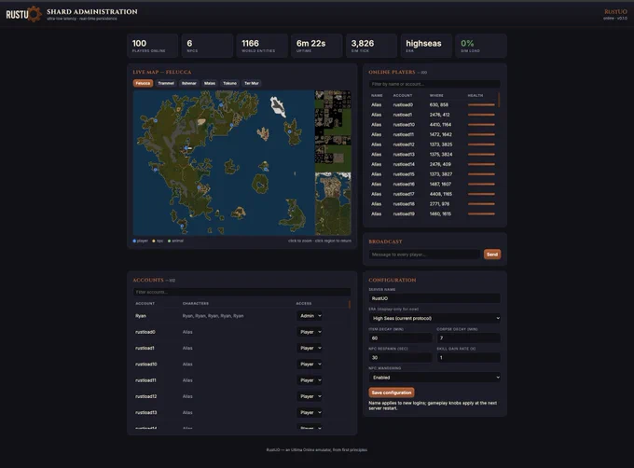634x468 pixels.
Task: Click the Corpse Decay minutes field
Action: [469, 337]
